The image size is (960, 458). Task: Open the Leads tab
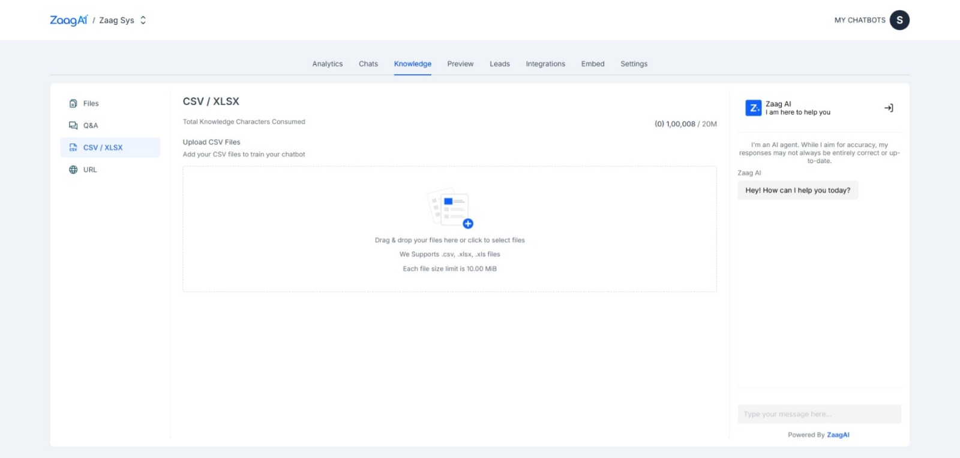pyautogui.click(x=499, y=64)
